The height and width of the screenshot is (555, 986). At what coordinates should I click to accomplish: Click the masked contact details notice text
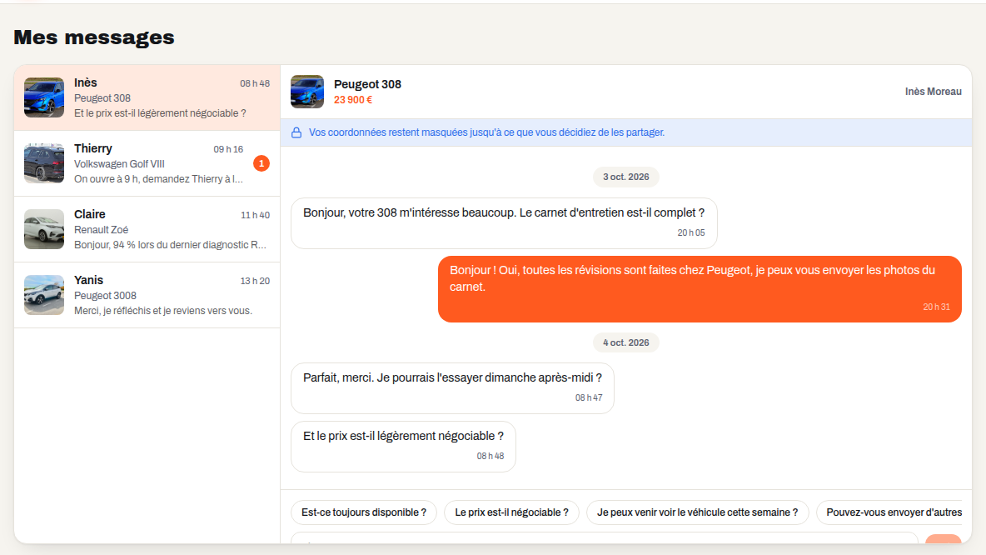coord(486,132)
